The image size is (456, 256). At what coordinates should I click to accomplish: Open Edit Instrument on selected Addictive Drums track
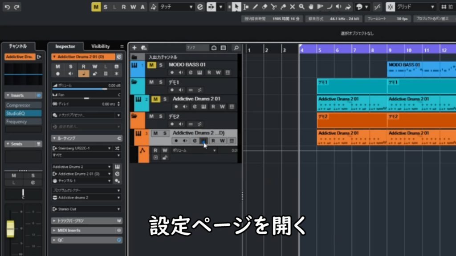click(x=204, y=141)
